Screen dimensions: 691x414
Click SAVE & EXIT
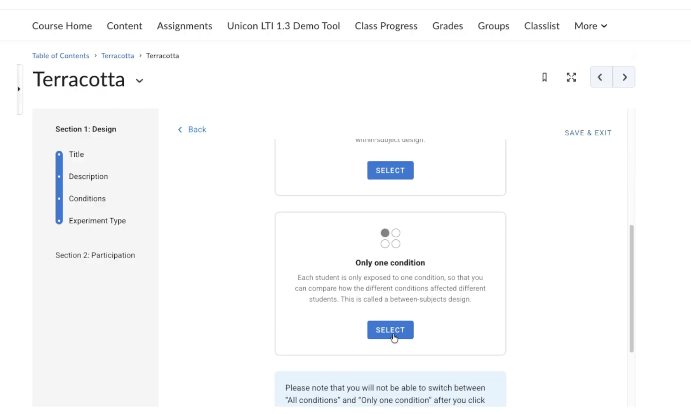(588, 133)
